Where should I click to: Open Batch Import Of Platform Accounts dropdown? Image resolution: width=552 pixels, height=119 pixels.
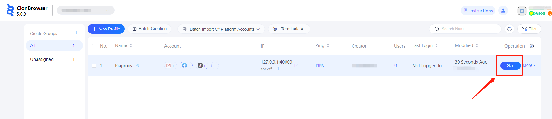(x=221, y=29)
